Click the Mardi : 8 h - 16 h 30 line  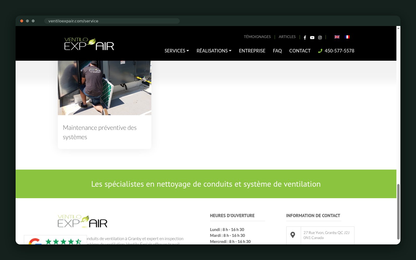pyautogui.click(x=227, y=236)
